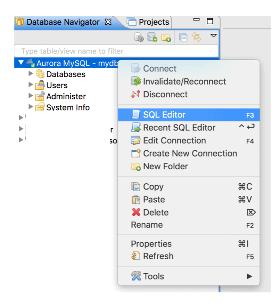The height and width of the screenshot is (306, 272).
Task: Click the System Info folder icon
Action: (40, 107)
